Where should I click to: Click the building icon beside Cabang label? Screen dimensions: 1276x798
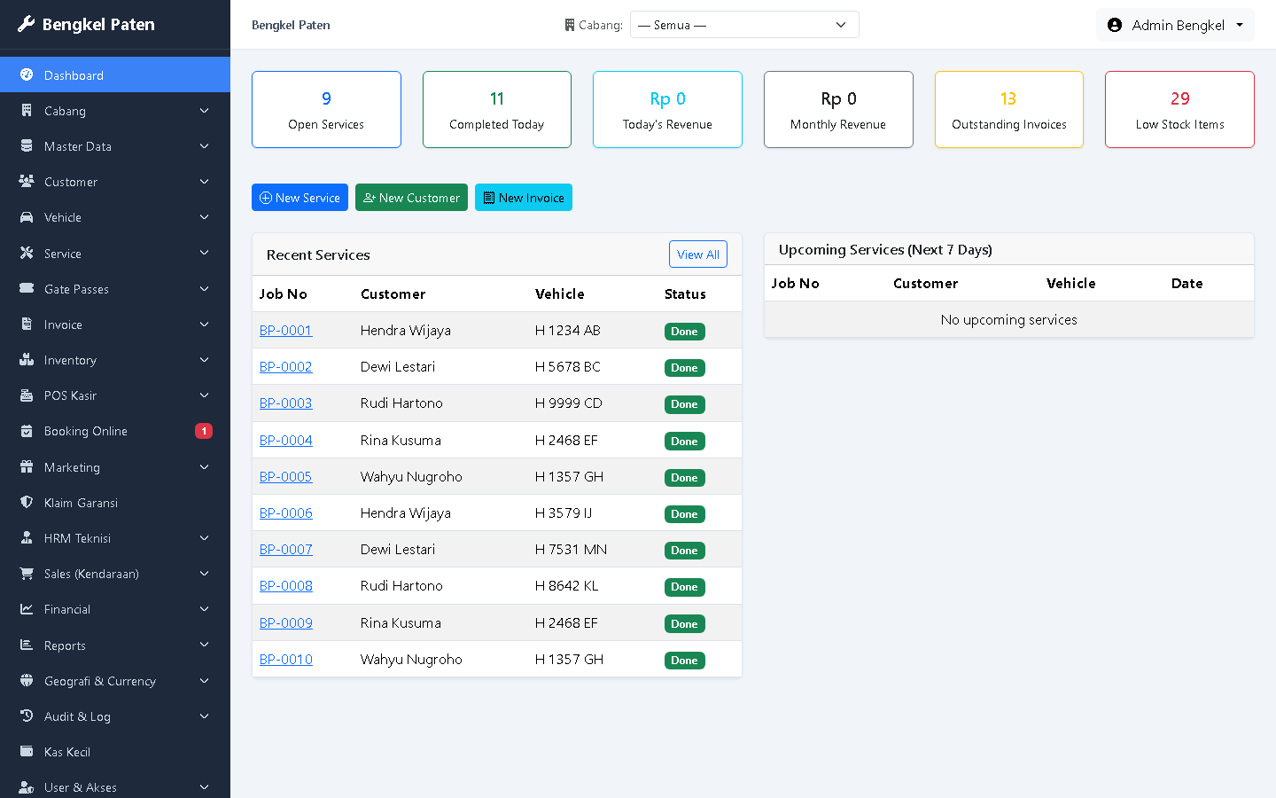pos(570,25)
